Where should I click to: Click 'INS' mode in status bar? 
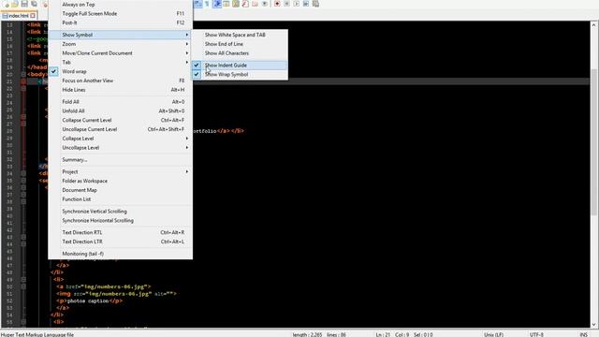tap(583, 334)
